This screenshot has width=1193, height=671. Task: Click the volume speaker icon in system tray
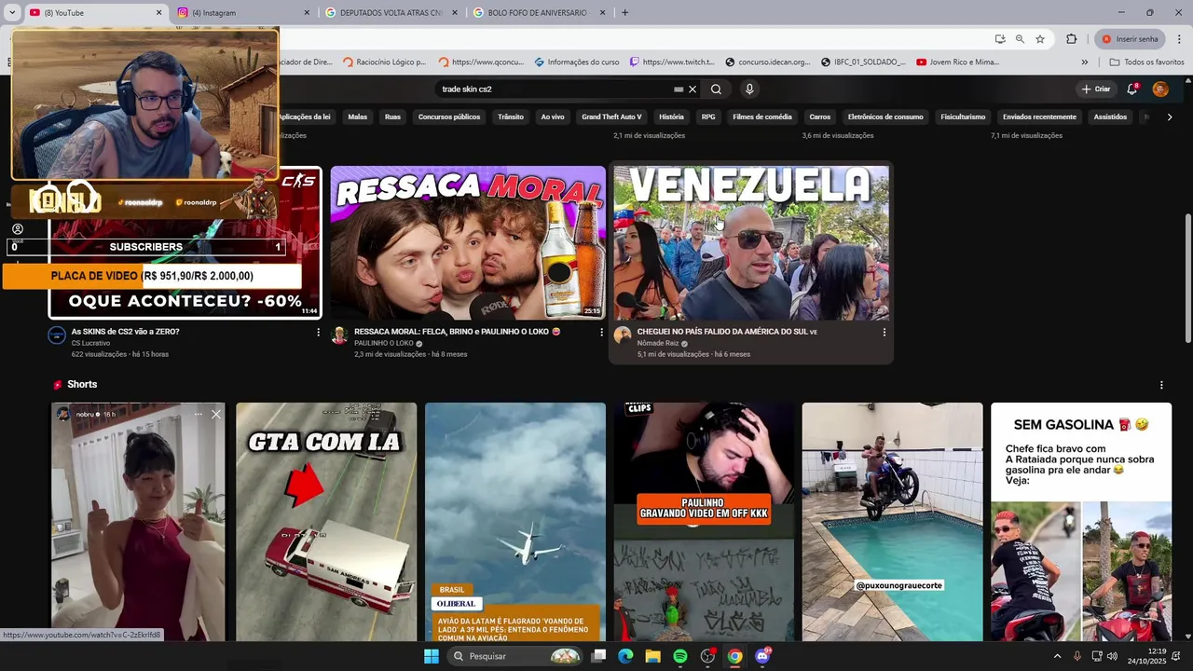point(1112,656)
